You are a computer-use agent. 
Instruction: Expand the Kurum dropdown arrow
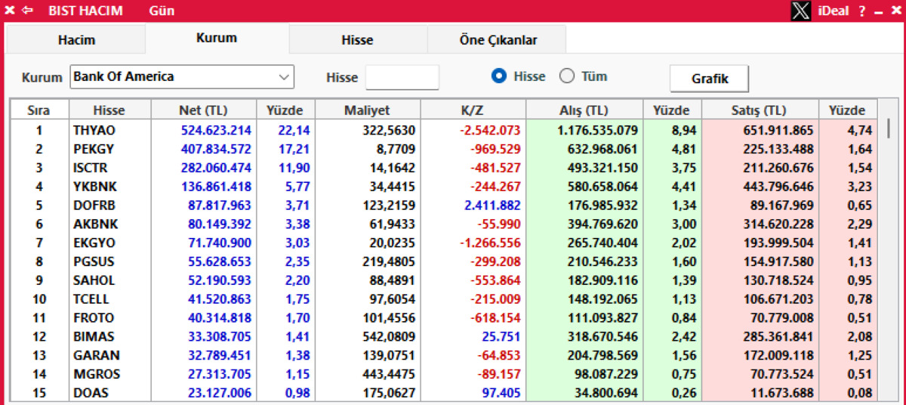coord(284,77)
